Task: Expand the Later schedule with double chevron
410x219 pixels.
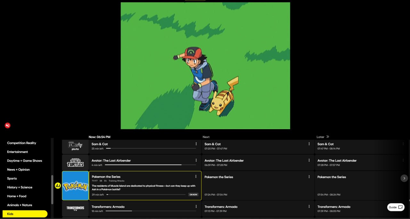Action: point(328,137)
